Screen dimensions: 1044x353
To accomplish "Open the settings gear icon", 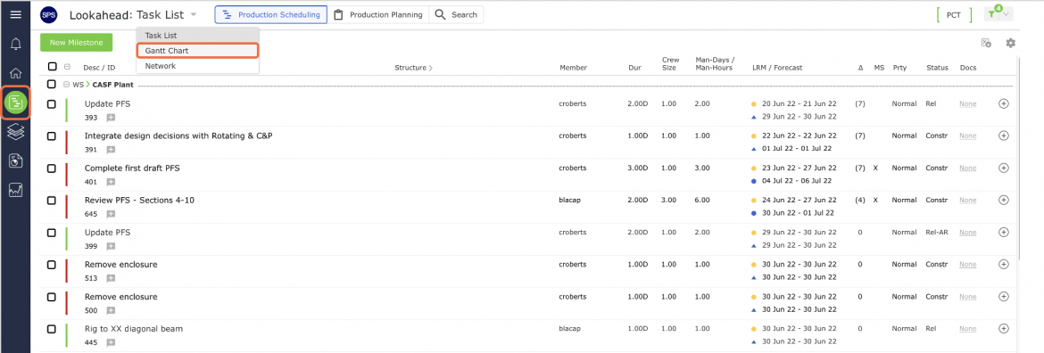I will [x=1011, y=43].
